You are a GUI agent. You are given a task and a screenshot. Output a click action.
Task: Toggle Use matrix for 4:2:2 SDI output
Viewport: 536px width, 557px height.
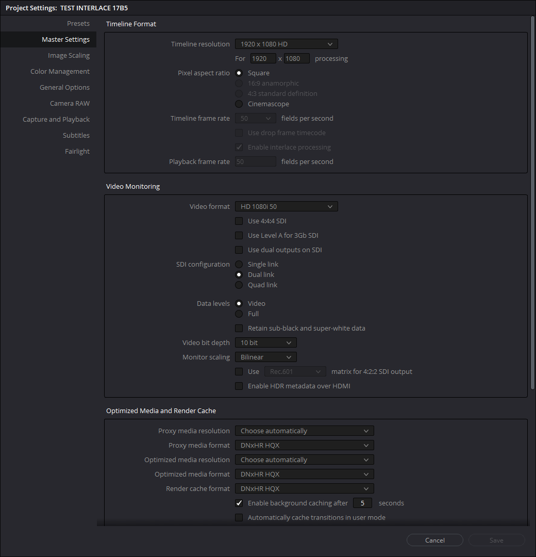click(239, 371)
